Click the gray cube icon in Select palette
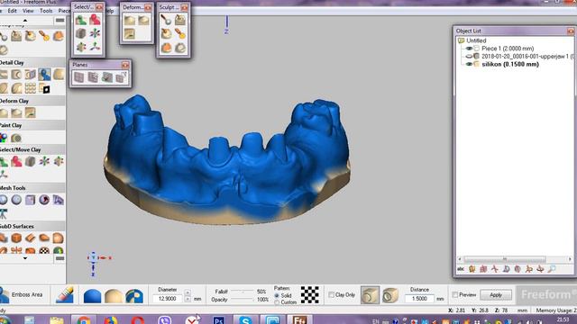The height and width of the screenshot is (324, 577). 81,33
